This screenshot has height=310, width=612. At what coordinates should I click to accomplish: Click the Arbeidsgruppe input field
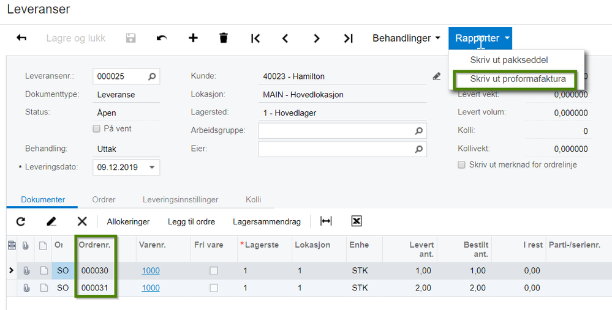point(334,130)
